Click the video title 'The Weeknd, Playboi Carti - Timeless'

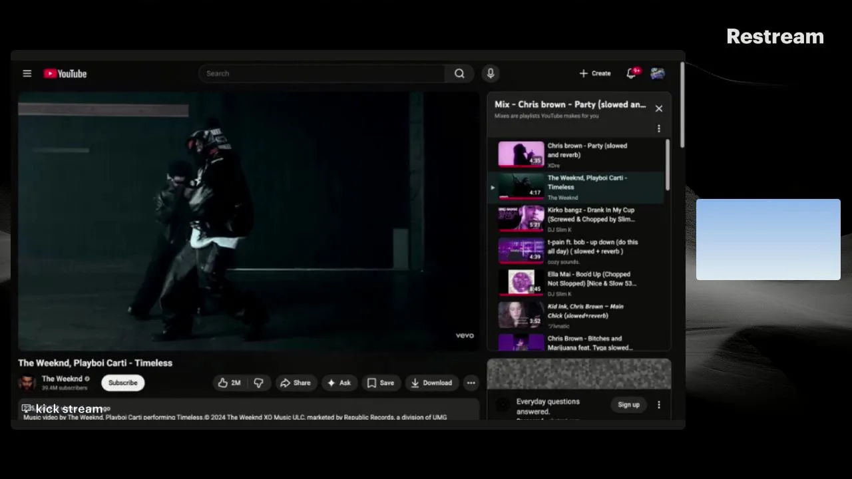point(95,363)
